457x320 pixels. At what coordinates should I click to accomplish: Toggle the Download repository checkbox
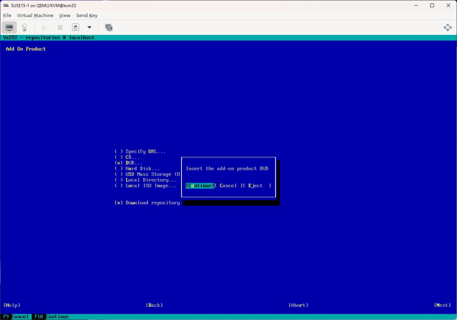147,202
